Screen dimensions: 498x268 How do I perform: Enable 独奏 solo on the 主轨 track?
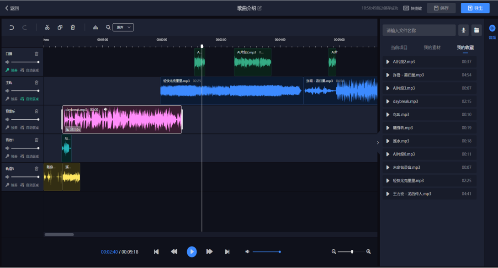point(12,98)
